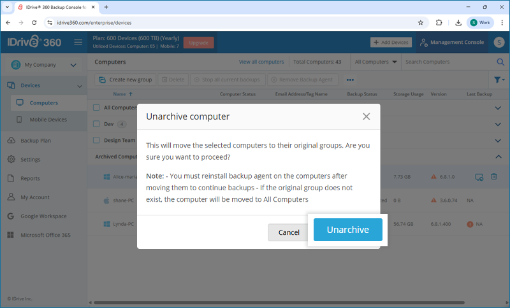Open Reports in sidebar

click(x=30, y=178)
